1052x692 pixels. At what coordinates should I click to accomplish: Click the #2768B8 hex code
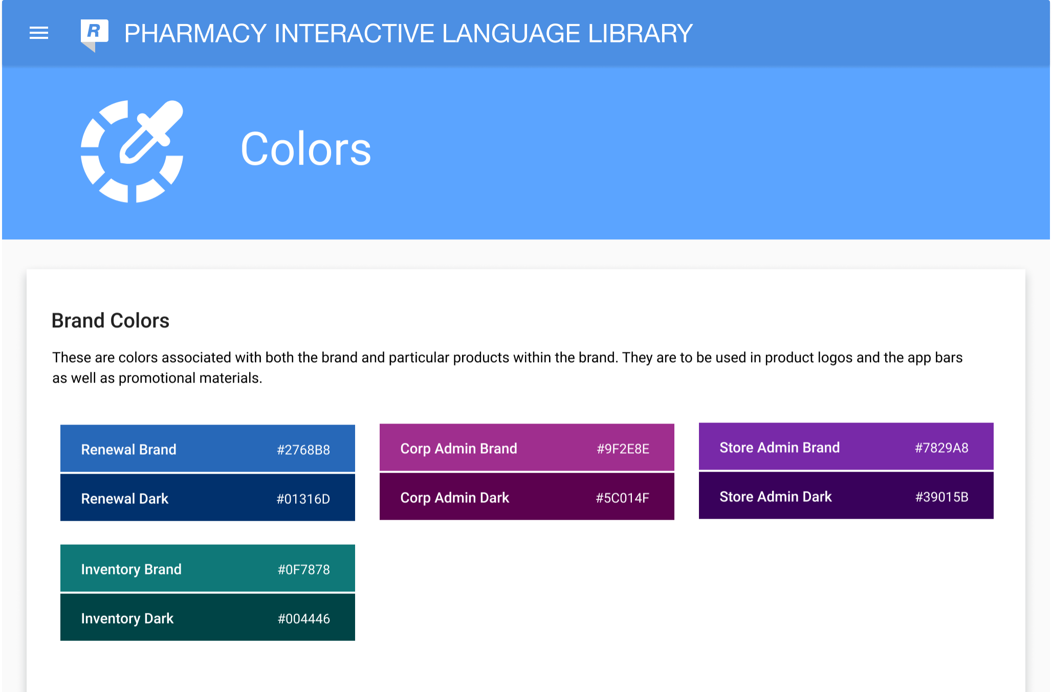[303, 450]
